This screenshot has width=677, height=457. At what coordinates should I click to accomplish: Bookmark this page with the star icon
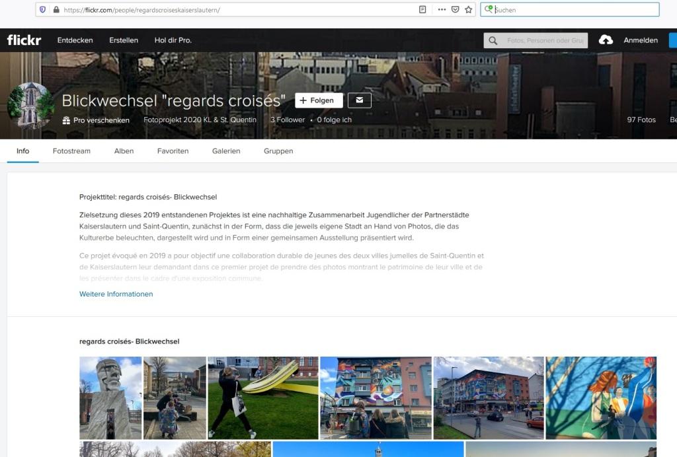coord(469,10)
